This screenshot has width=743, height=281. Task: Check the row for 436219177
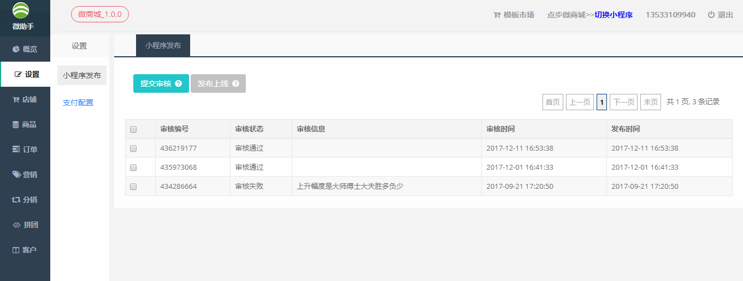pyautogui.click(x=133, y=148)
